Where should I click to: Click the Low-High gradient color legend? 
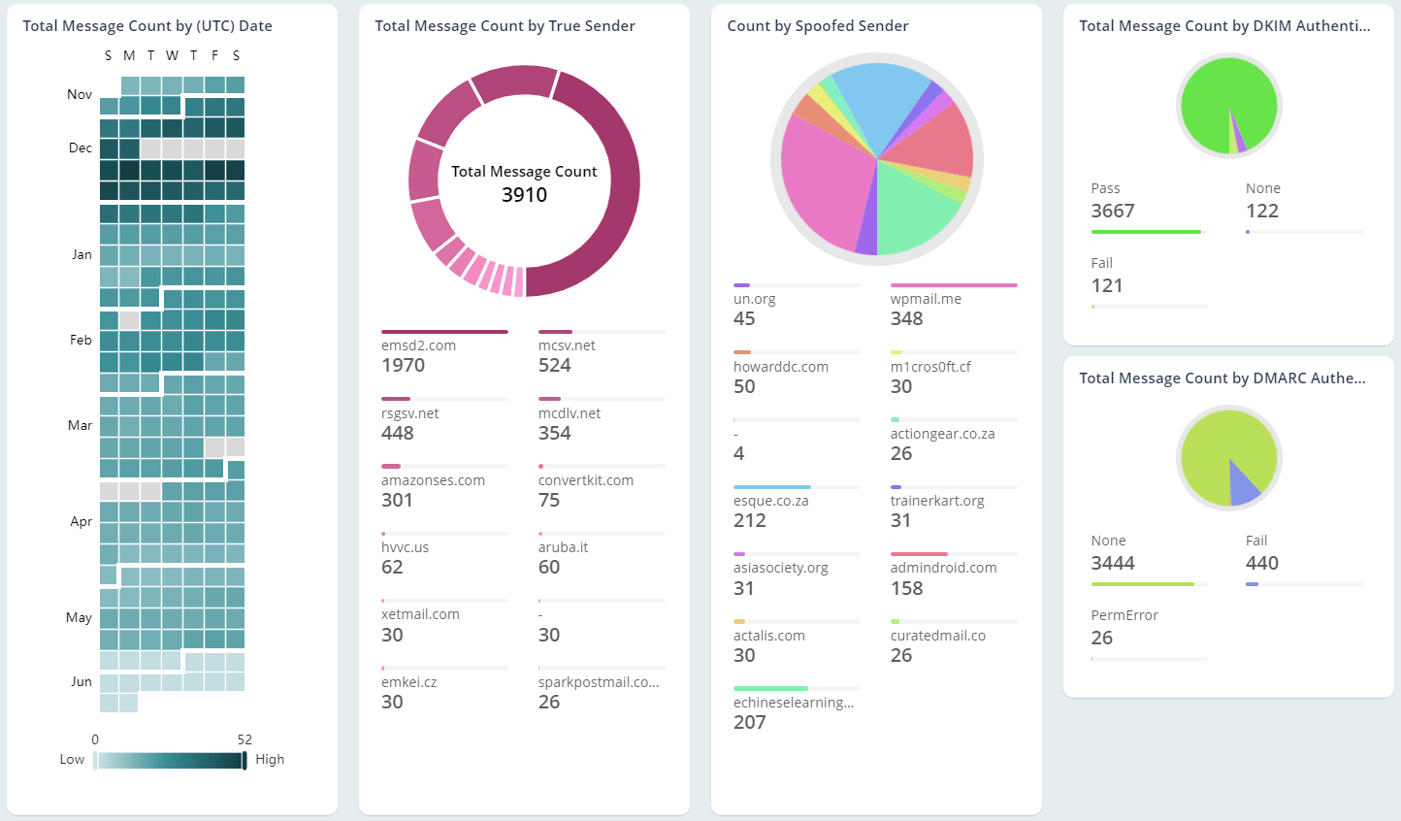(170, 759)
